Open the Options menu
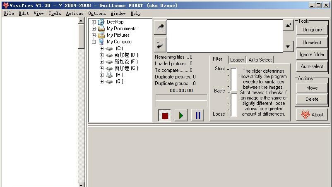 (x=97, y=13)
